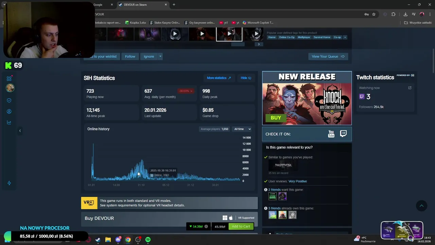Select the DEVOUR on Steam tab

pyautogui.click(x=142, y=5)
